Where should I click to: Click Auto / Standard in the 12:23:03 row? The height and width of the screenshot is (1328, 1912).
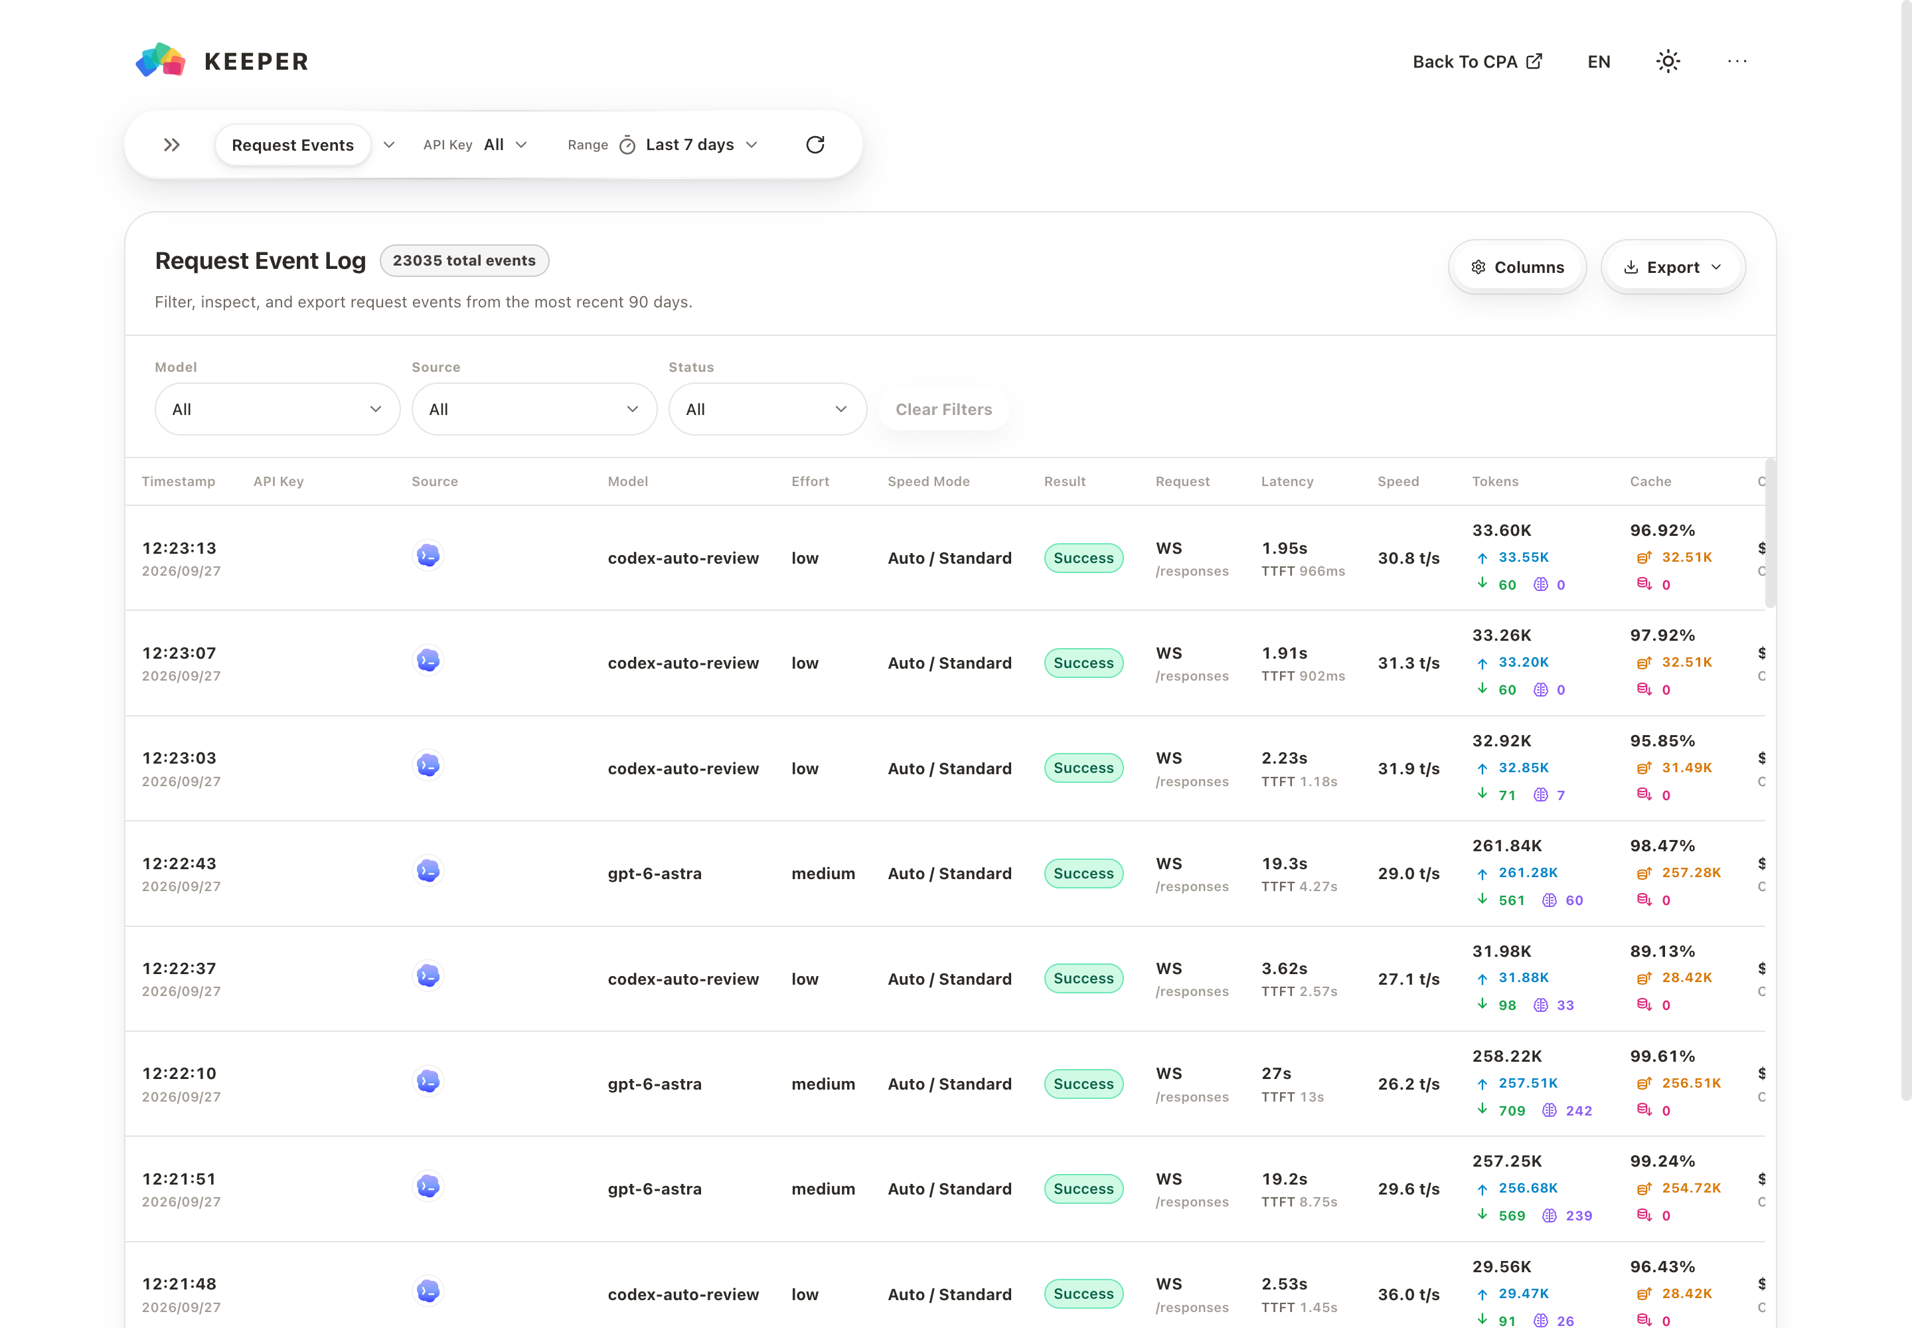[949, 769]
